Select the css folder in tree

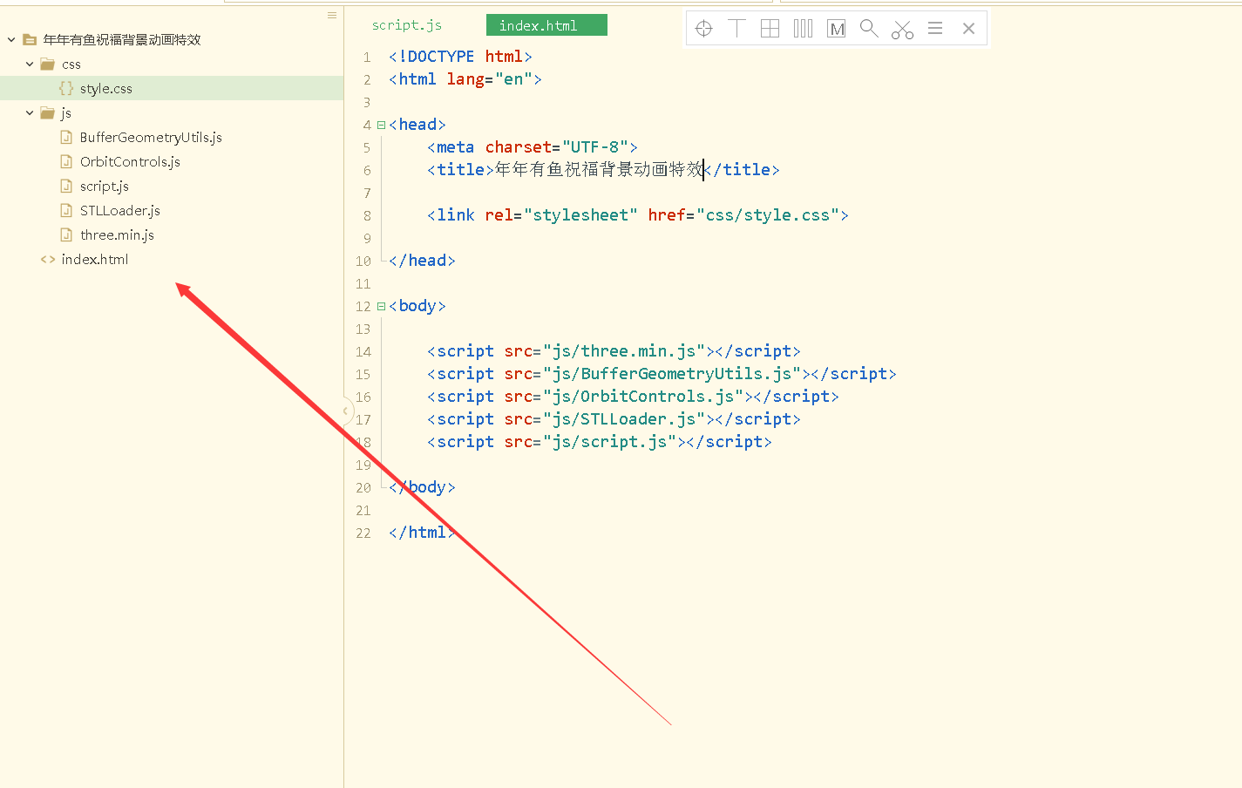[x=71, y=65]
